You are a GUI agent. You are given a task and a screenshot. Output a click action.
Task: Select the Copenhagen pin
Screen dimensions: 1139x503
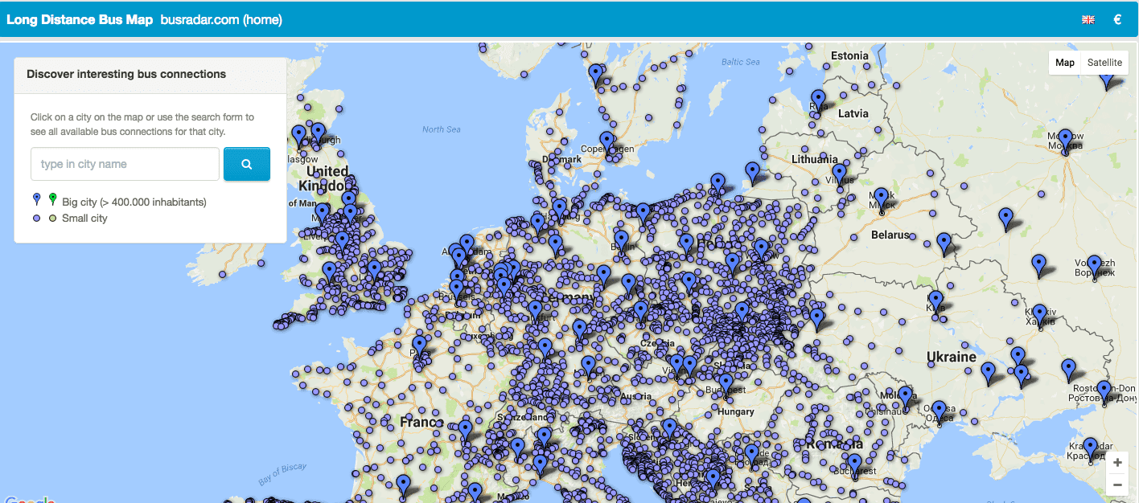607,142
